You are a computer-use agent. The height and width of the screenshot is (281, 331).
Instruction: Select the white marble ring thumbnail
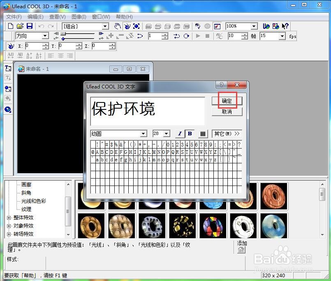(x=243, y=225)
